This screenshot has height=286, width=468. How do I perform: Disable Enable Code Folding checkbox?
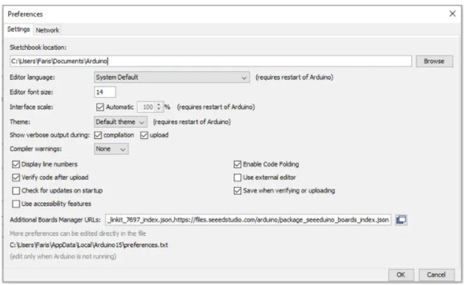point(238,164)
